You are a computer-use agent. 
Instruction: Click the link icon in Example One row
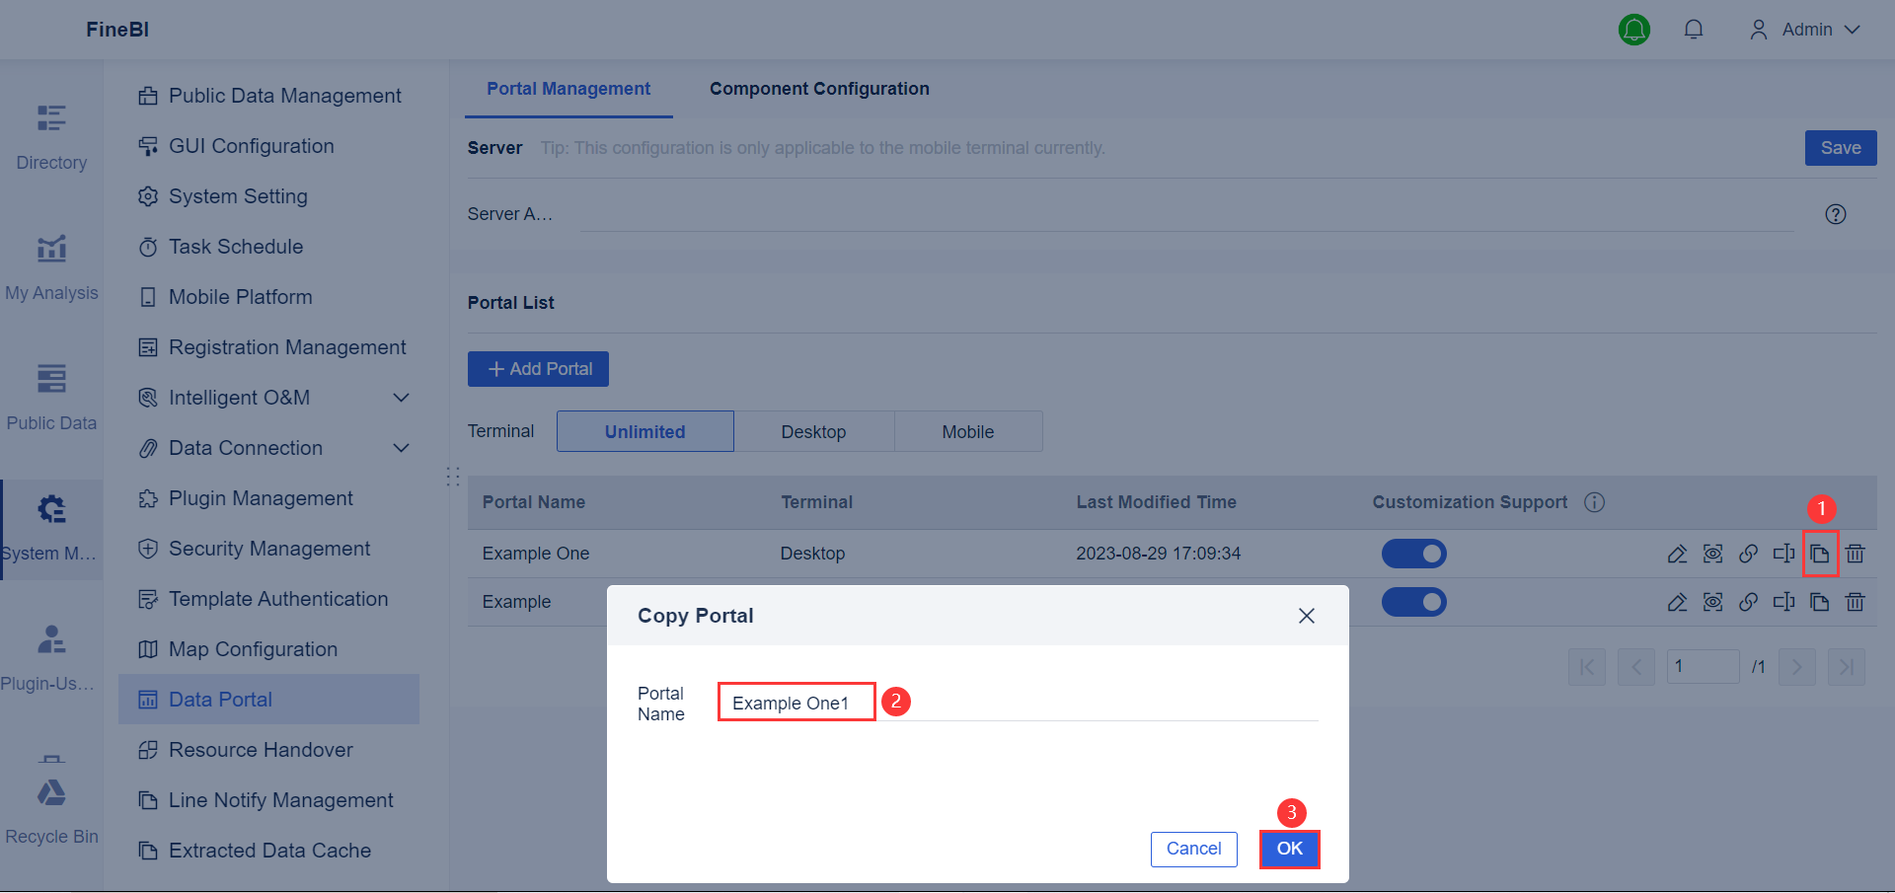coord(1748,554)
